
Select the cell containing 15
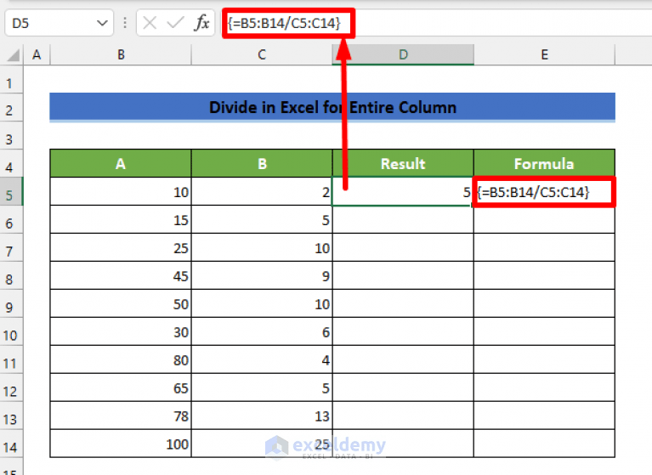tap(121, 219)
